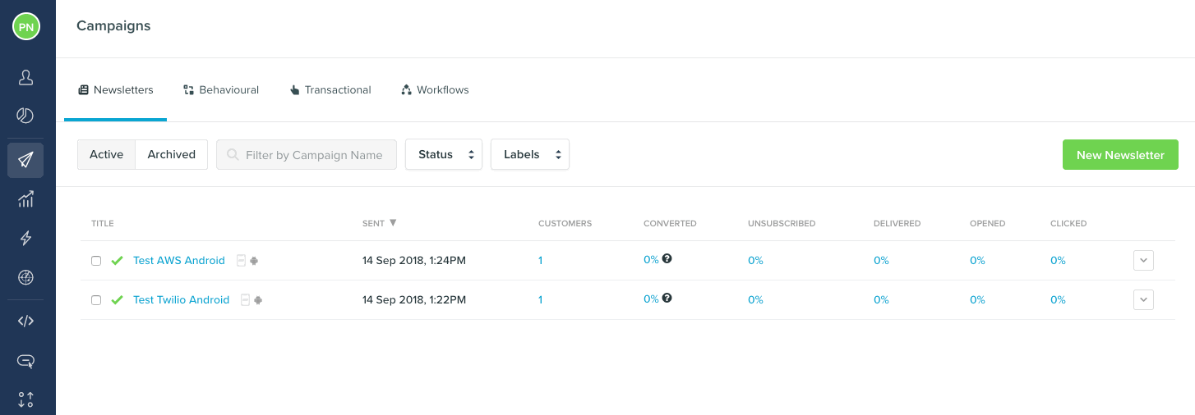The width and height of the screenshot is (1195, 415).
Task: Select the paper plane campaigns icon
Action: click(26, 160)
